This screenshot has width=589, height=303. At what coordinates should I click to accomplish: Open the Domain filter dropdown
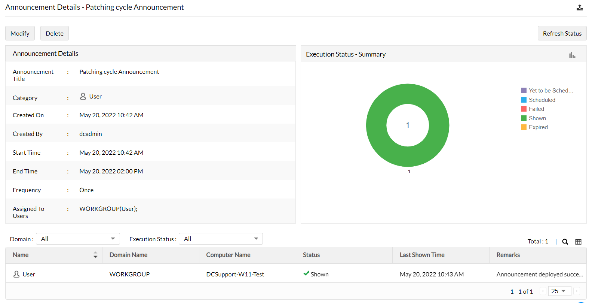coord(78,239)
